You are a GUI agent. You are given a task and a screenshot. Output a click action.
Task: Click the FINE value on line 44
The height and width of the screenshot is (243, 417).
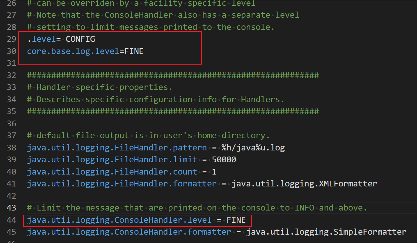tap(236, 220)
